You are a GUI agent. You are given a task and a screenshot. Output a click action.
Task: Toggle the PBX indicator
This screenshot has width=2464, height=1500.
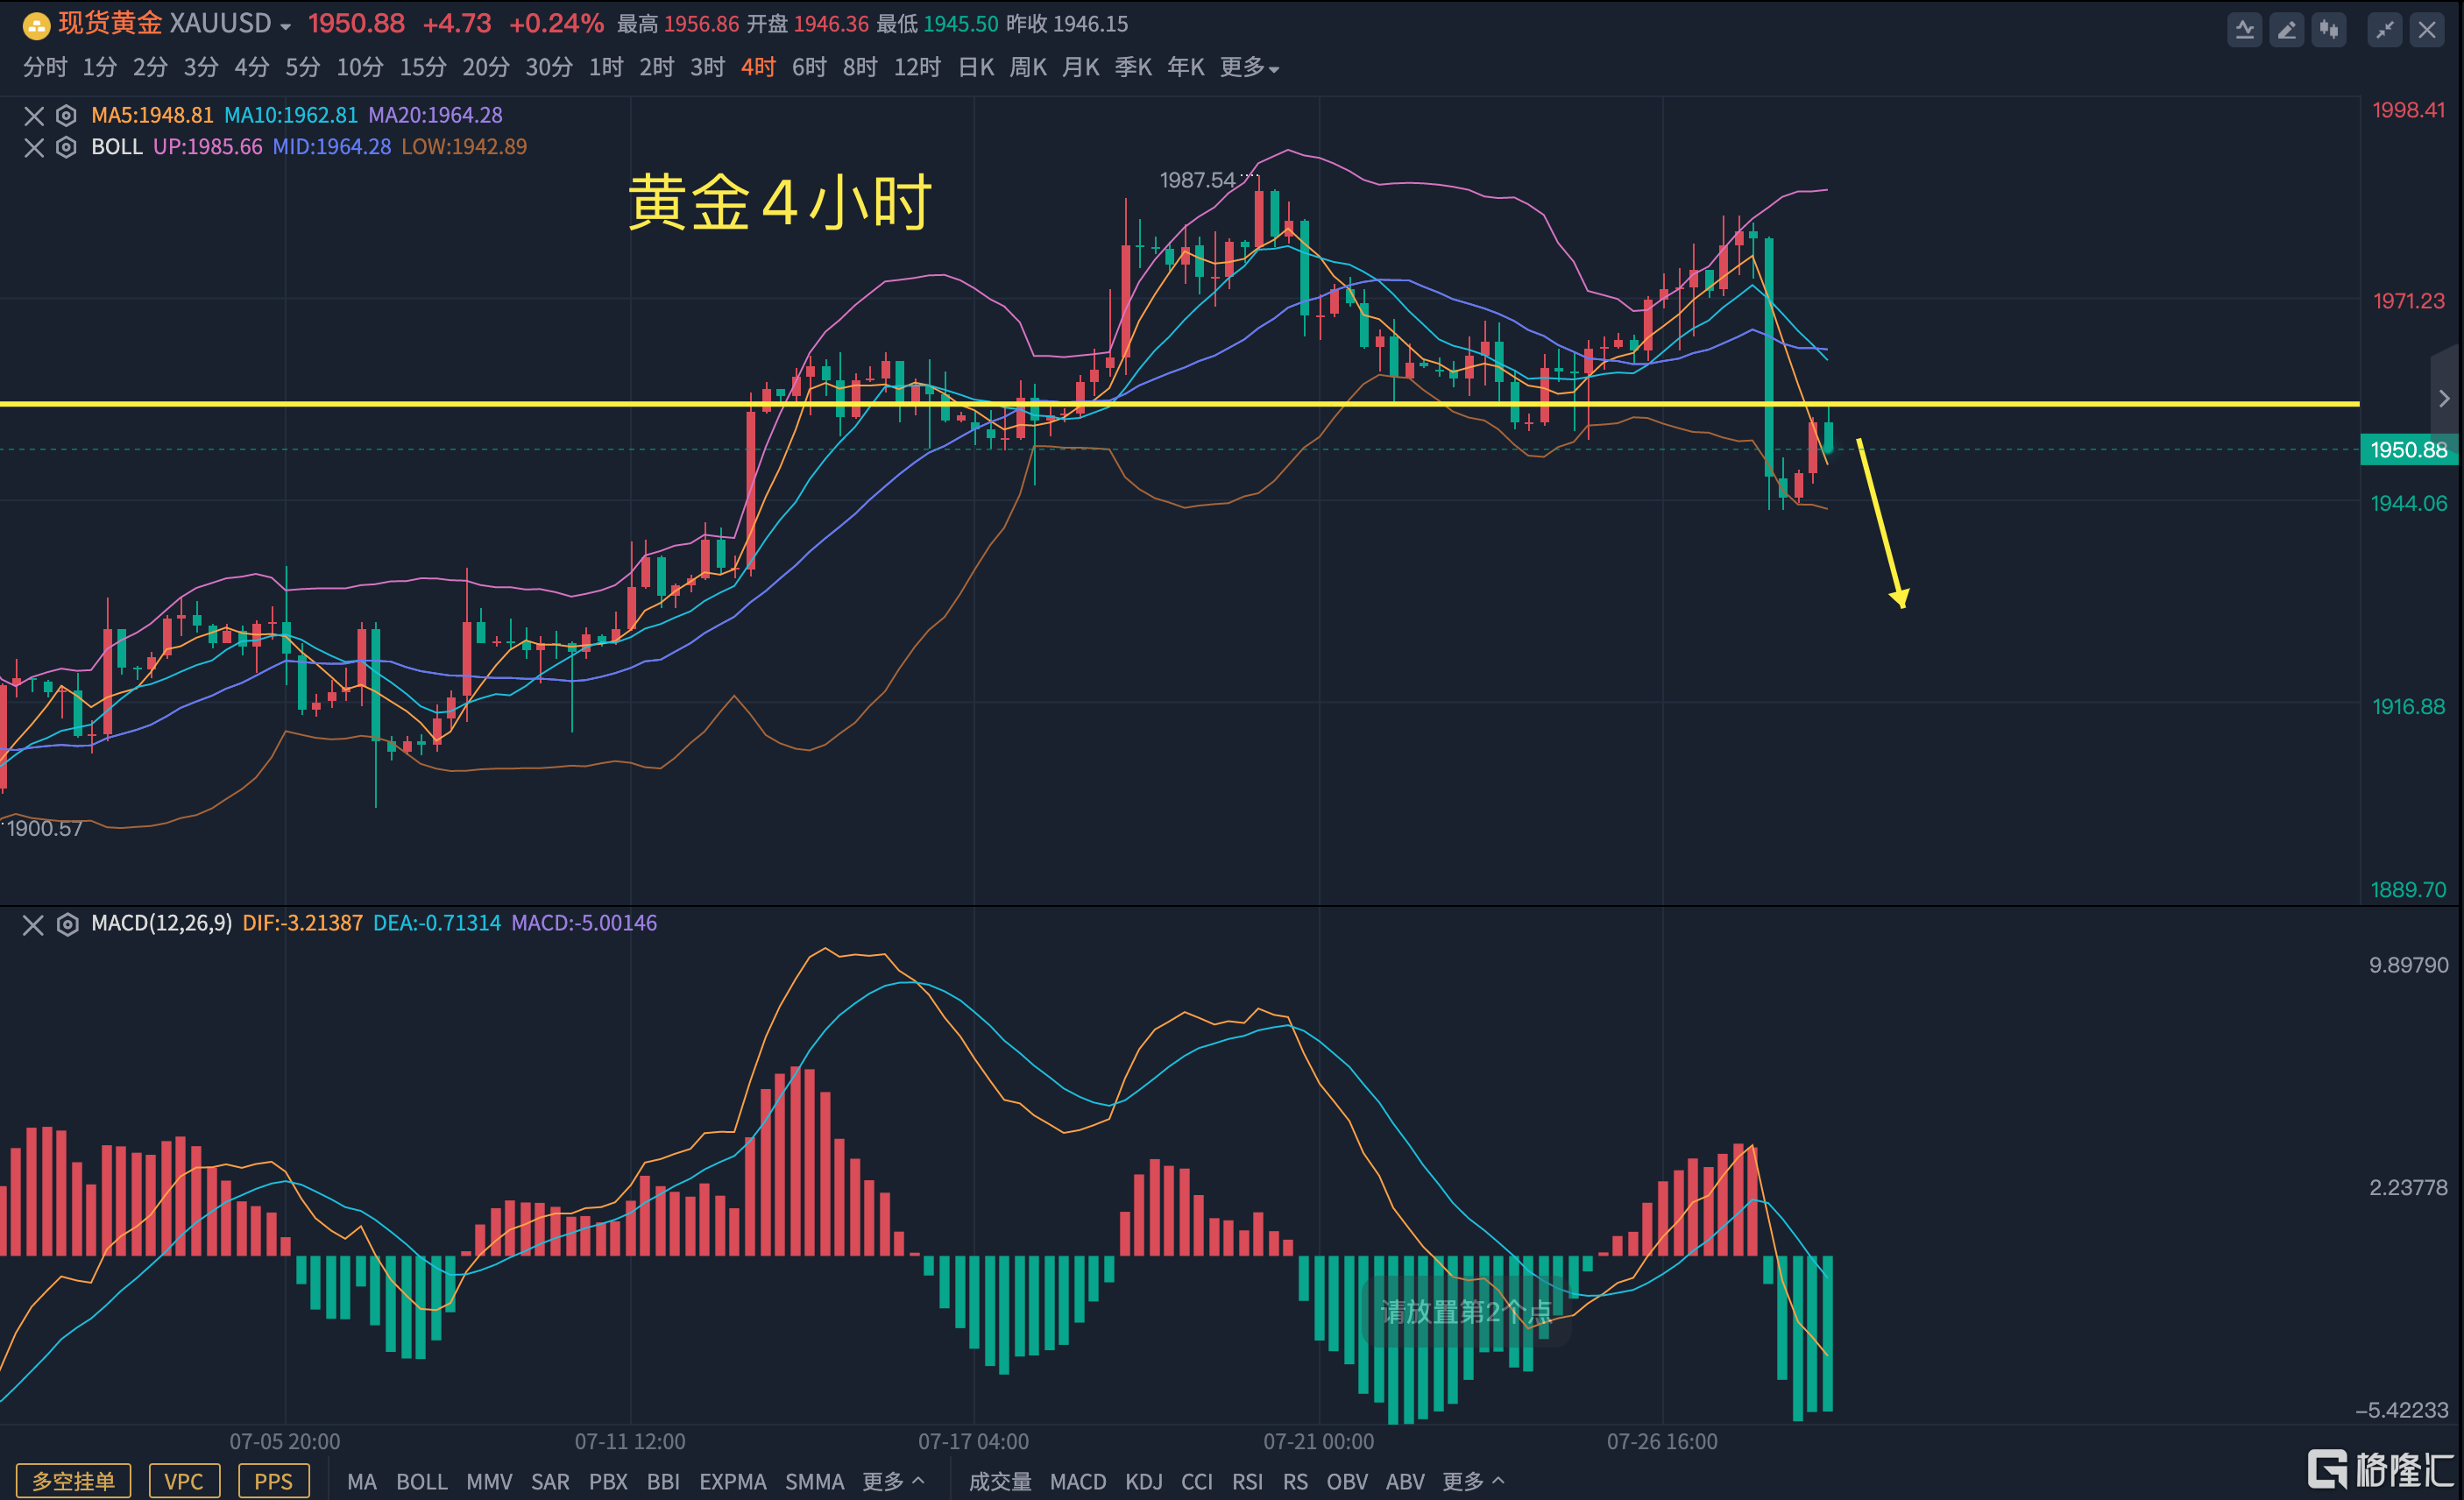pos(608,1482)
